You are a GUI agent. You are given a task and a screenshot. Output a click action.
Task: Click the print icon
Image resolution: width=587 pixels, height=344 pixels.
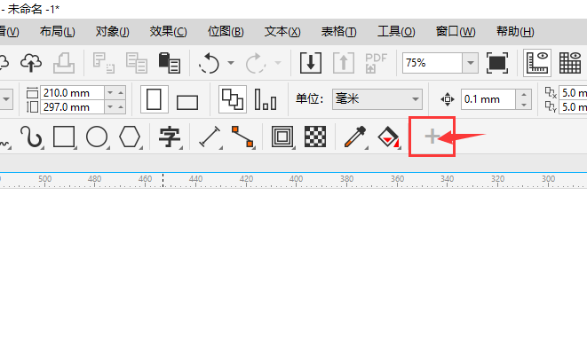click(64, 62)
